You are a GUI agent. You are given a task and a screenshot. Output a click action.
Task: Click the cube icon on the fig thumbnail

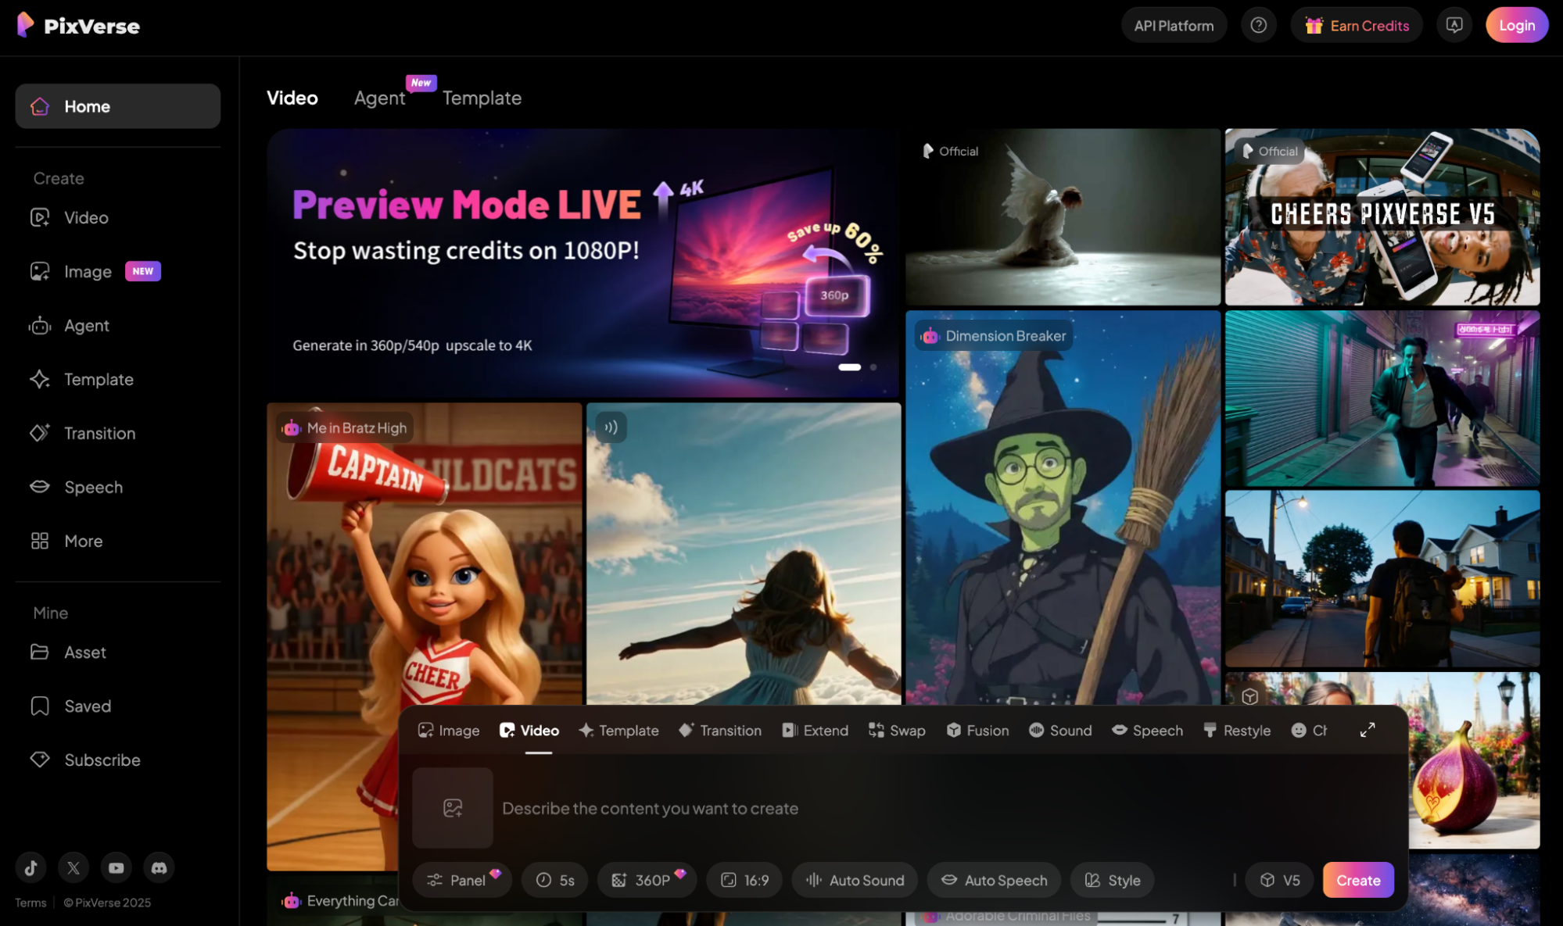[x=1249, y=696]
